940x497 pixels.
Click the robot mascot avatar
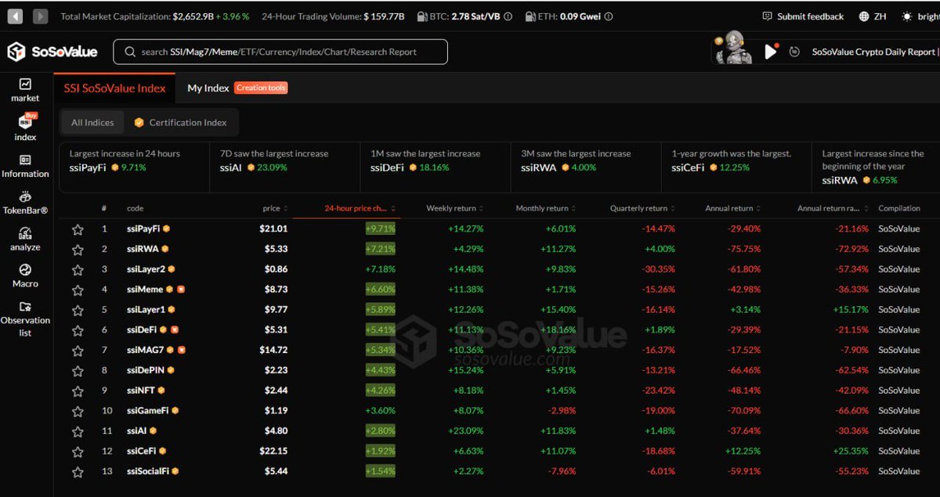[x=734, y=48]
